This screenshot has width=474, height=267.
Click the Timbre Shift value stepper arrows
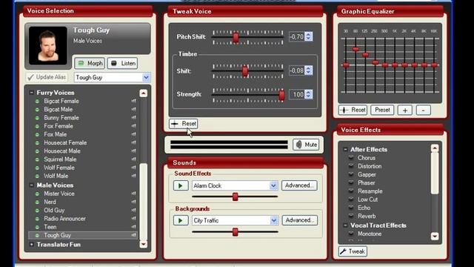(x=308, y=70)
